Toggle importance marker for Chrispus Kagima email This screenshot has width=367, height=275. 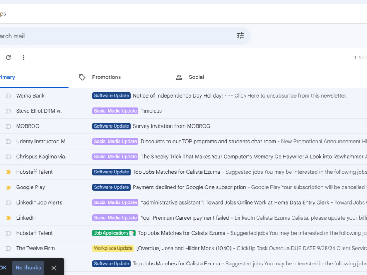coord(8,157)
